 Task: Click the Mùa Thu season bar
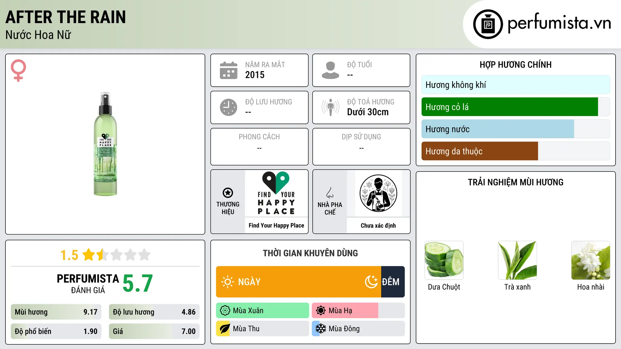[263, 329]
